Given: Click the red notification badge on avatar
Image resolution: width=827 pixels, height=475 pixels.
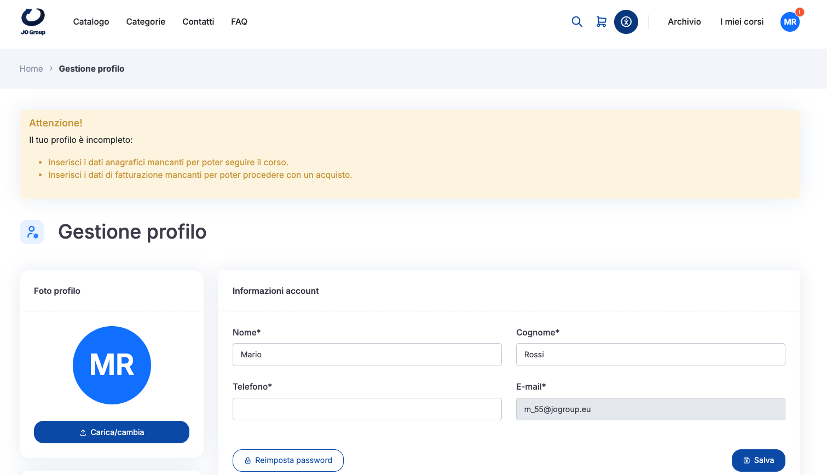Looking at the screenshot, I should pyautogui.click(x=800, y=11).
